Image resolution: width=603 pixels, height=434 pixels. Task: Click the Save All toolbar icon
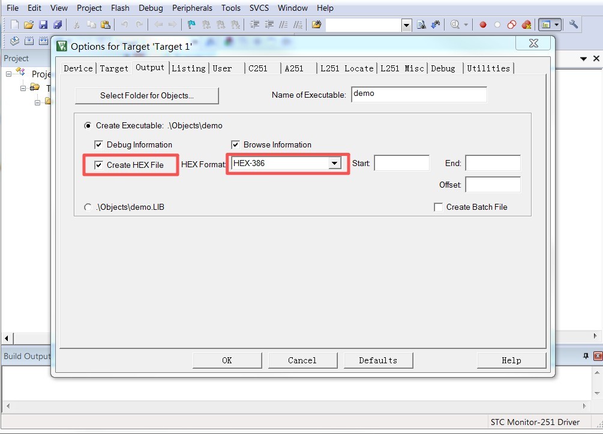(x=58, y=25)
